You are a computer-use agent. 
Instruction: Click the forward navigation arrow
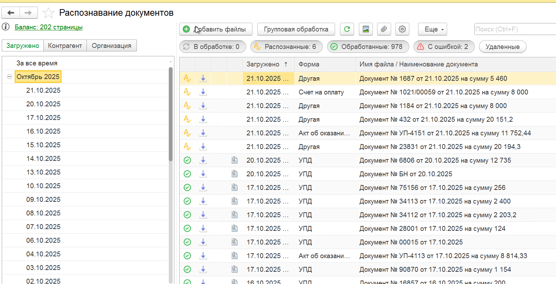pyautogui.click(x=28, y=13)
